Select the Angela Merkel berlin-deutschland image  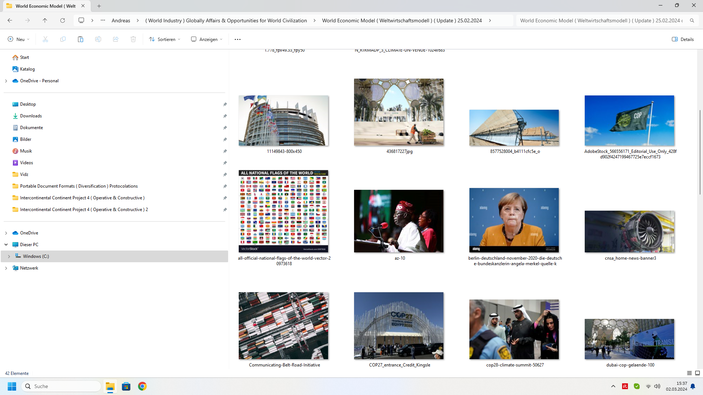tap(514, 220)
